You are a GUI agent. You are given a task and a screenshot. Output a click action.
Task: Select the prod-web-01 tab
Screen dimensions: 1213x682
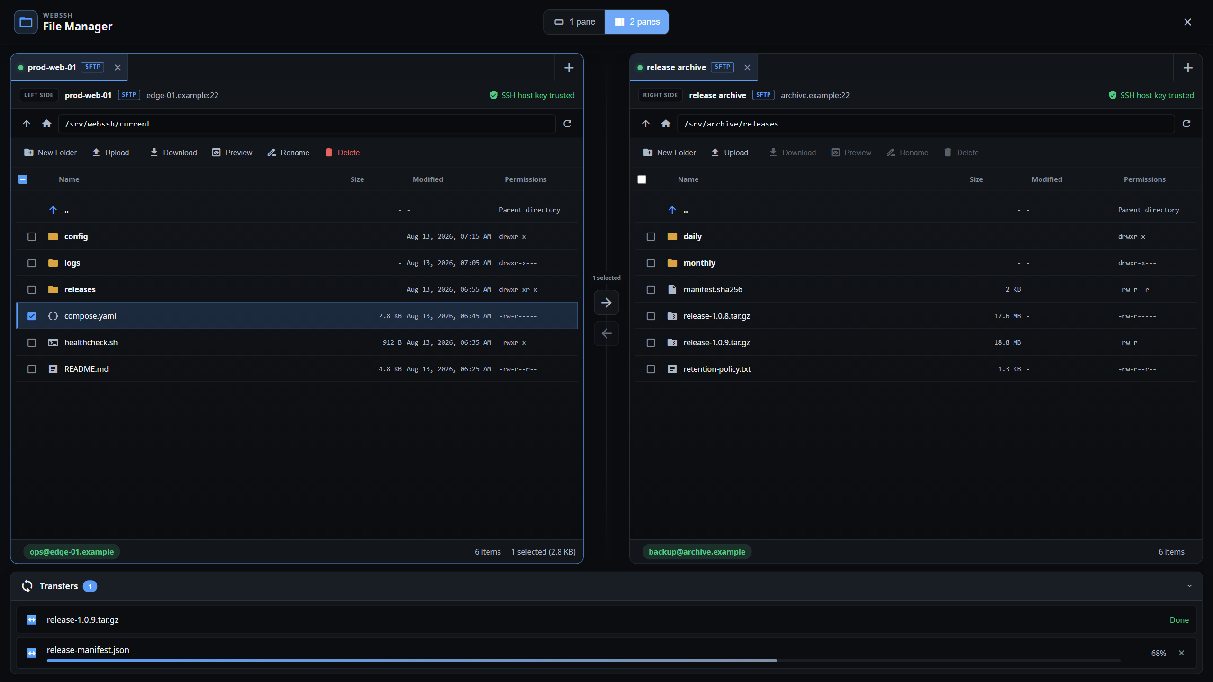click(x=69, y=67)
